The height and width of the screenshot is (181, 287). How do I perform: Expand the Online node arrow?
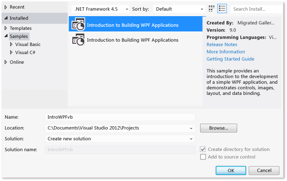6,62
